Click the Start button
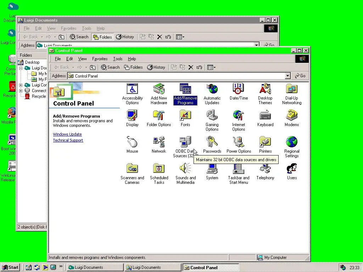The image size is (363, 272). 10,267
